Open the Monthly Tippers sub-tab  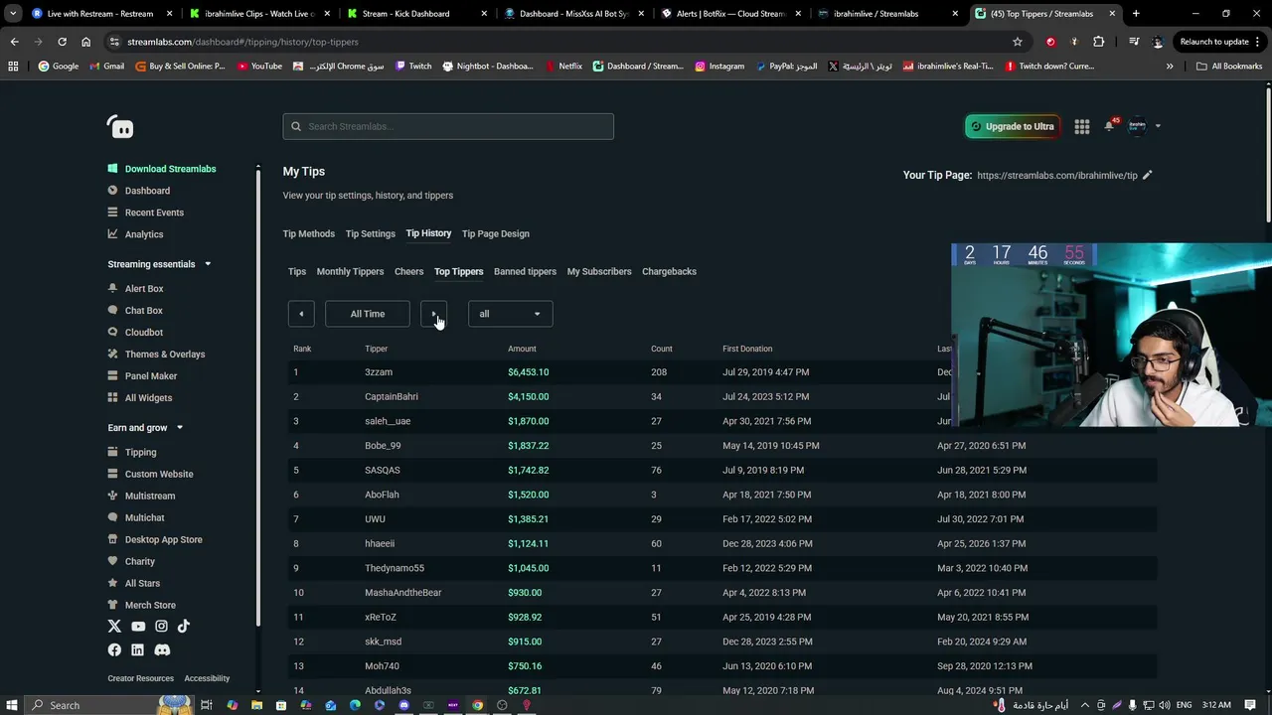pos(350,272)
